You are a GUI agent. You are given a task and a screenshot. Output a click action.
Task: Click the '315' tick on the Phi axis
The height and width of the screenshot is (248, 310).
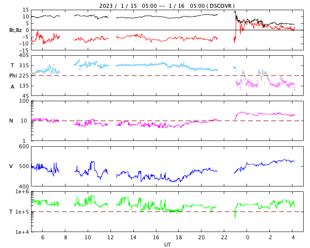click(24, 65)
